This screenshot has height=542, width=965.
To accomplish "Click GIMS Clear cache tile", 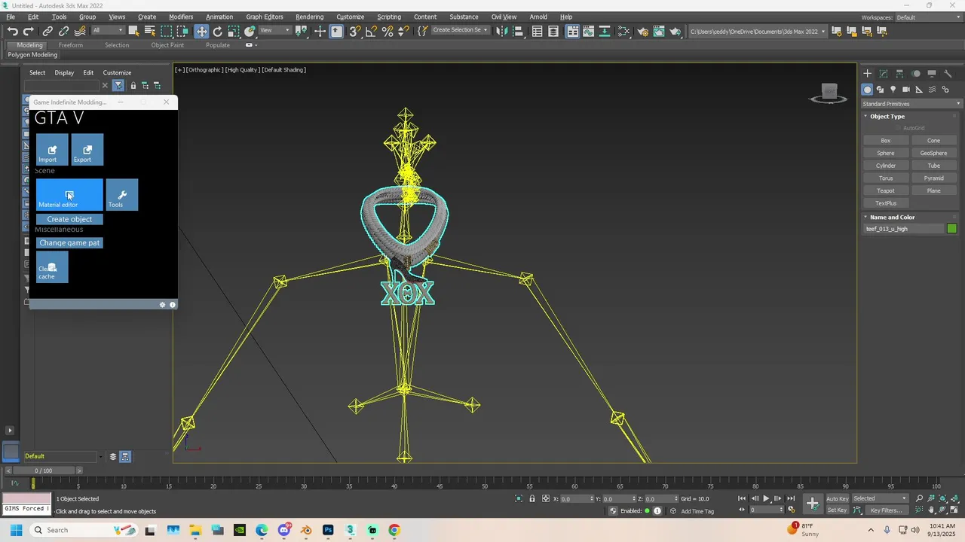I will (x=52, y=267).
